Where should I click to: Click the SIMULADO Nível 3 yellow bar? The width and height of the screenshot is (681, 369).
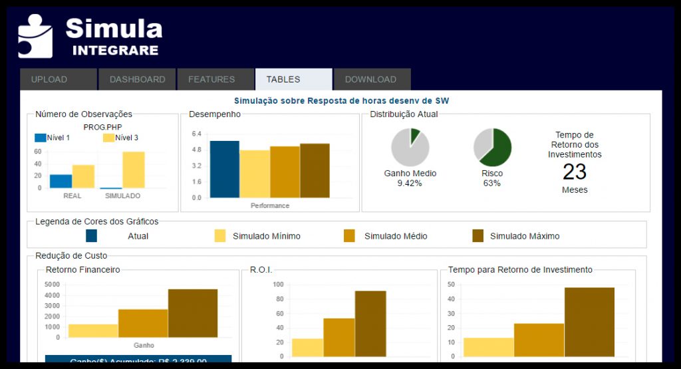coord(133,170)
